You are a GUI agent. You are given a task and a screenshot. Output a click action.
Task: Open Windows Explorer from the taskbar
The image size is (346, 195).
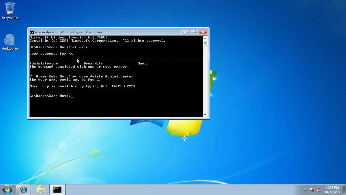point(41,190)
